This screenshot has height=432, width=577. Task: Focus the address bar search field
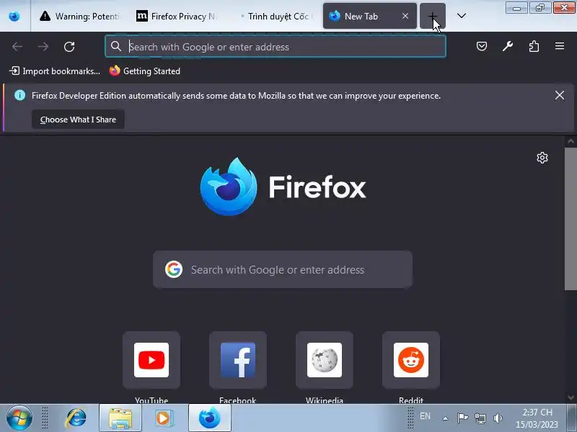click(276, 47)
